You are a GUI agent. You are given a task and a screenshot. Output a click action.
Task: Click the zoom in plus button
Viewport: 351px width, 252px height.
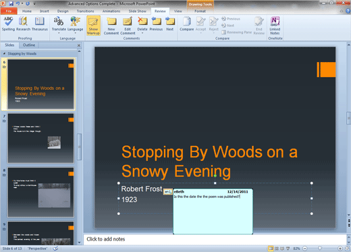[340, 249]
